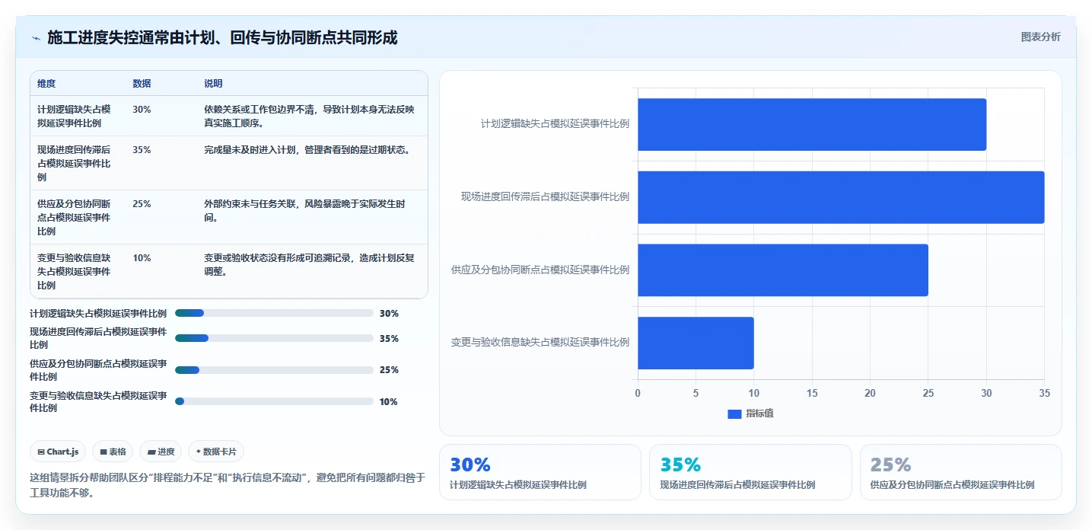Click the 35% label beside progress bar

(x=389, y=338)
